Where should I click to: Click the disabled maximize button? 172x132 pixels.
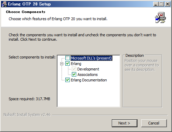(x=161, y=4)
